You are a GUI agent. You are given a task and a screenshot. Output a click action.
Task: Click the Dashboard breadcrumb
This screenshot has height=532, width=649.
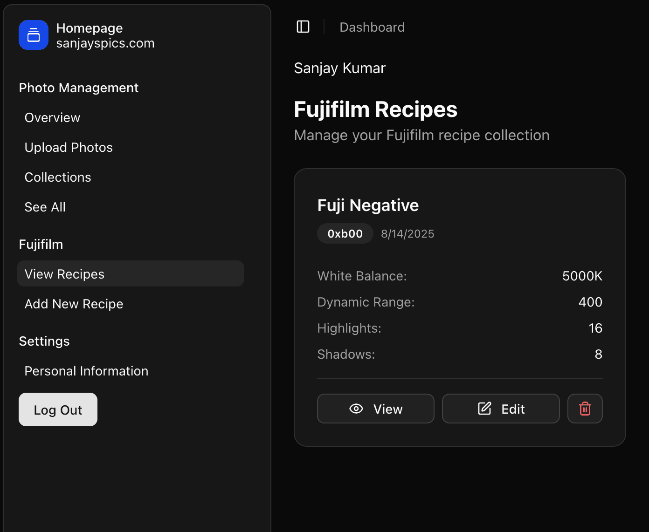[372, 27]
